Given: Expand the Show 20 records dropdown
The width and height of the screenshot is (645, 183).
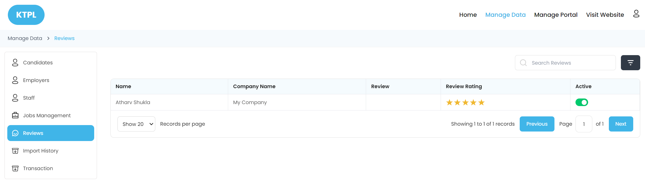Looking at the screenshot, I should pyautogui.click(x=136, y=124).
